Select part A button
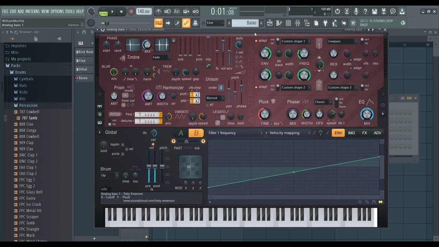The width and height of the screenshot is (439, 247). [x=181, y=133]
